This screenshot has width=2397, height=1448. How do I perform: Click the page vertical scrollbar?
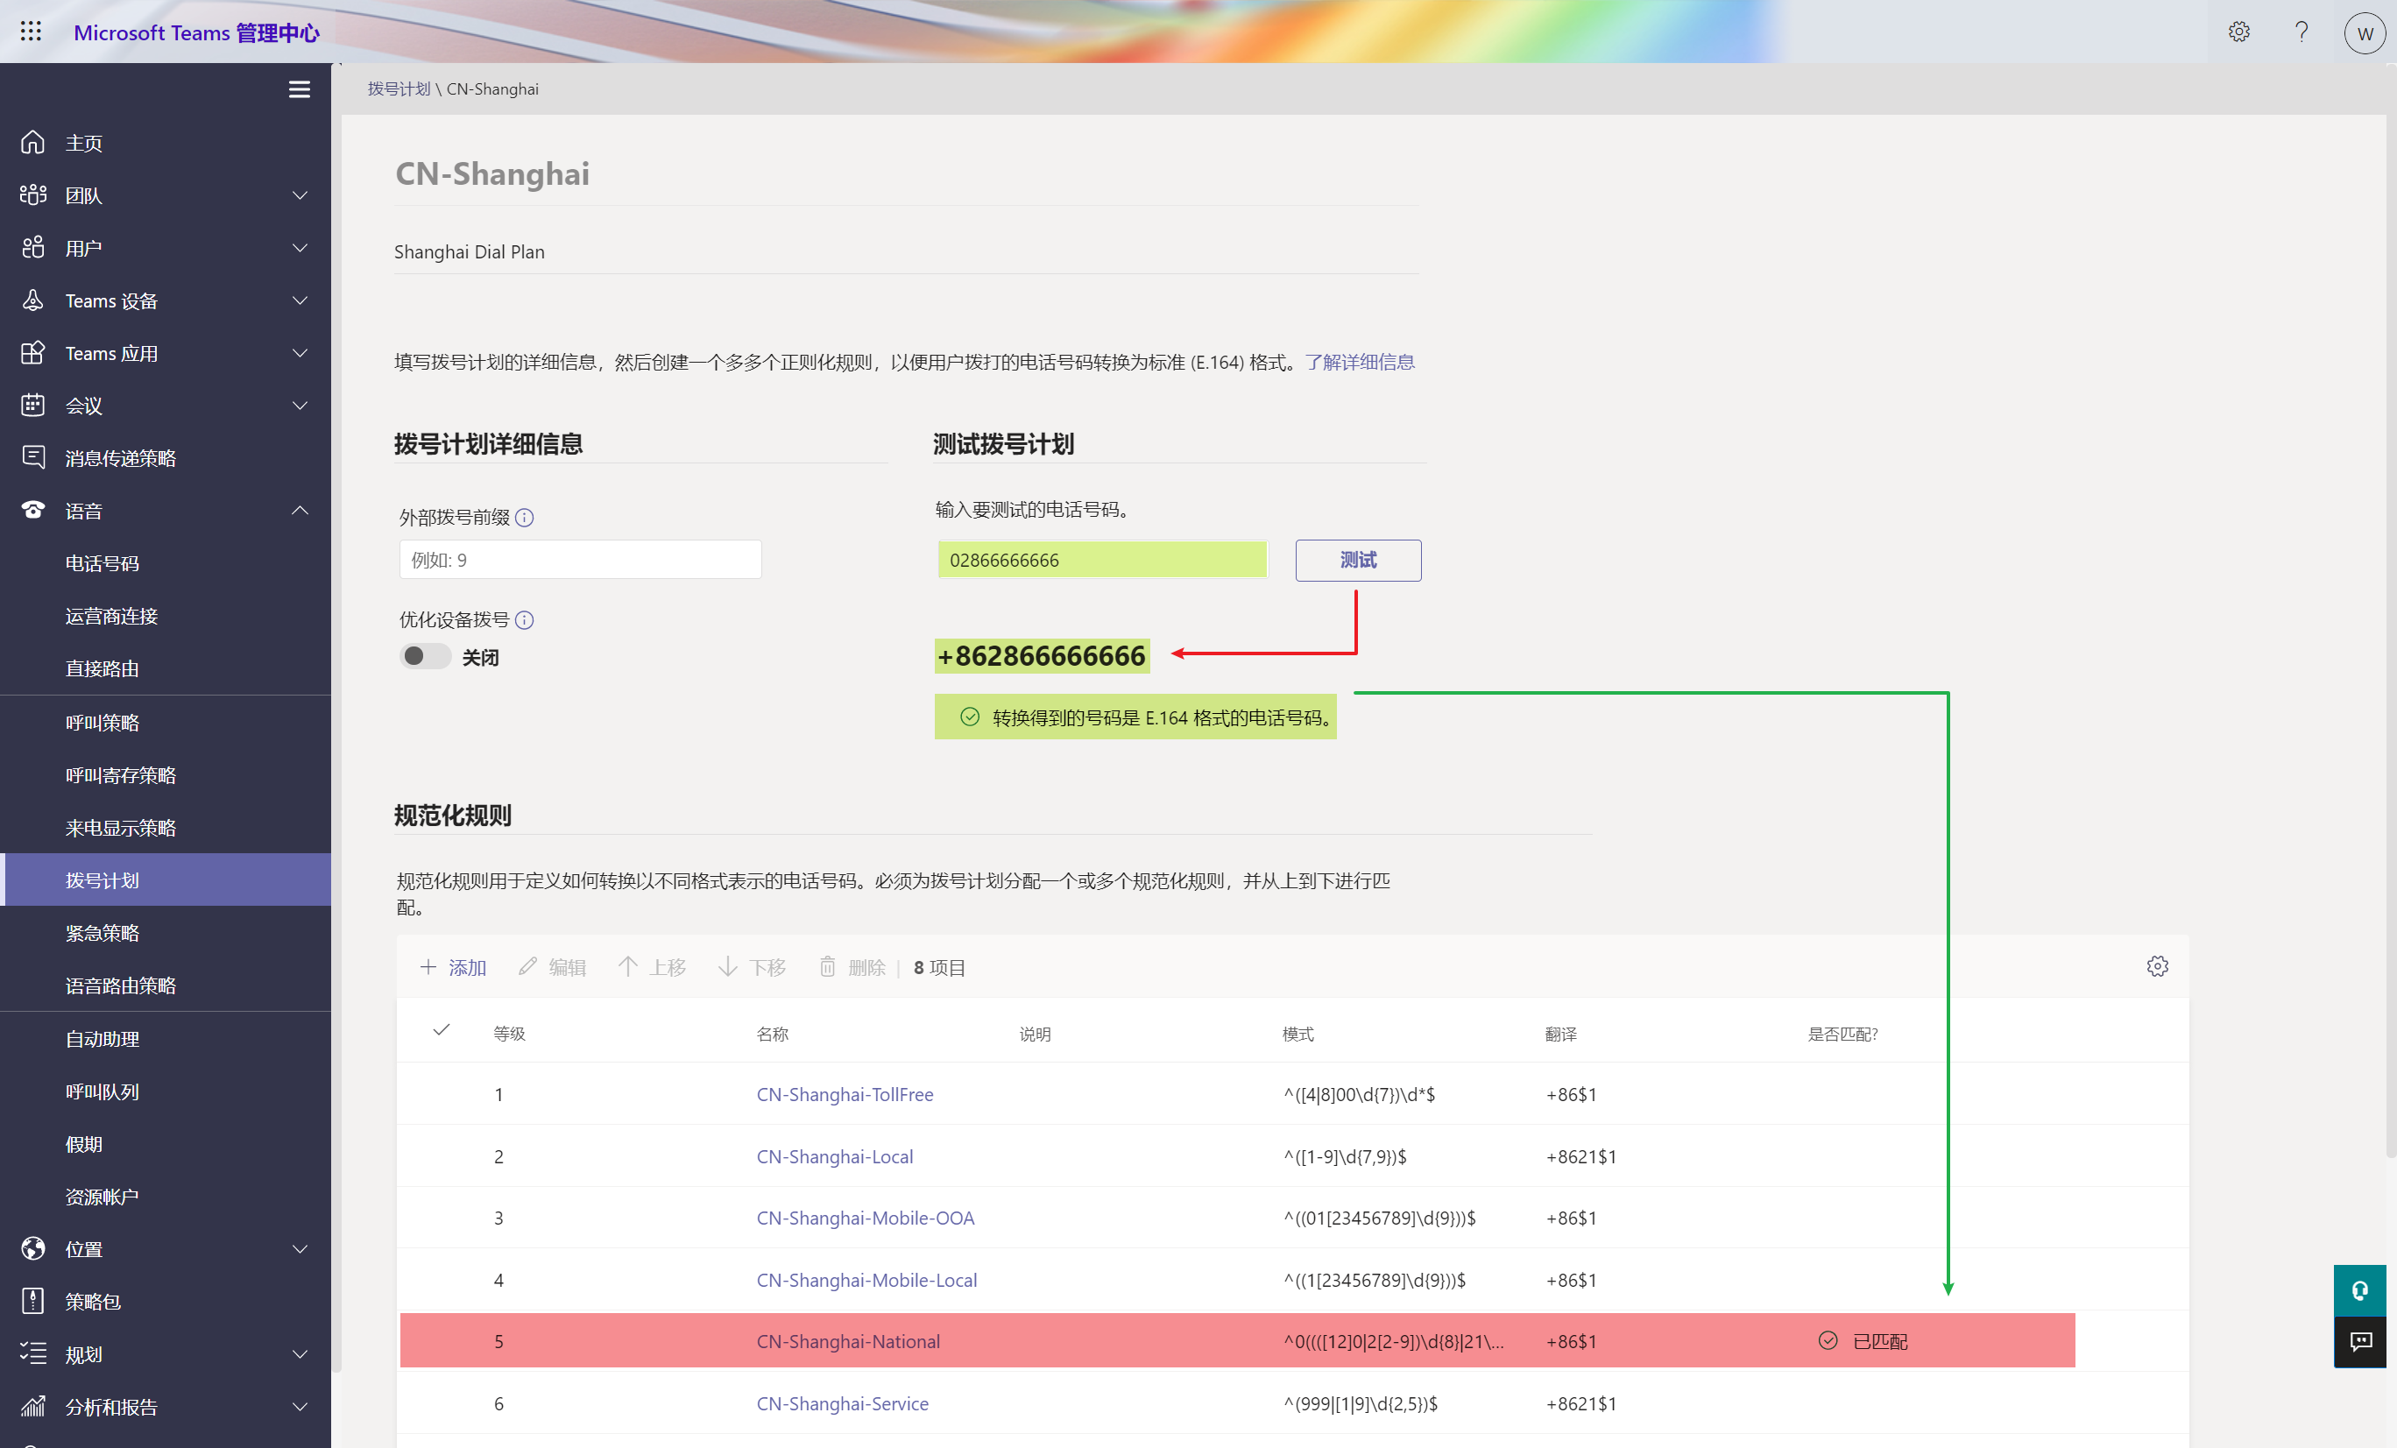tap(2390, 612)
